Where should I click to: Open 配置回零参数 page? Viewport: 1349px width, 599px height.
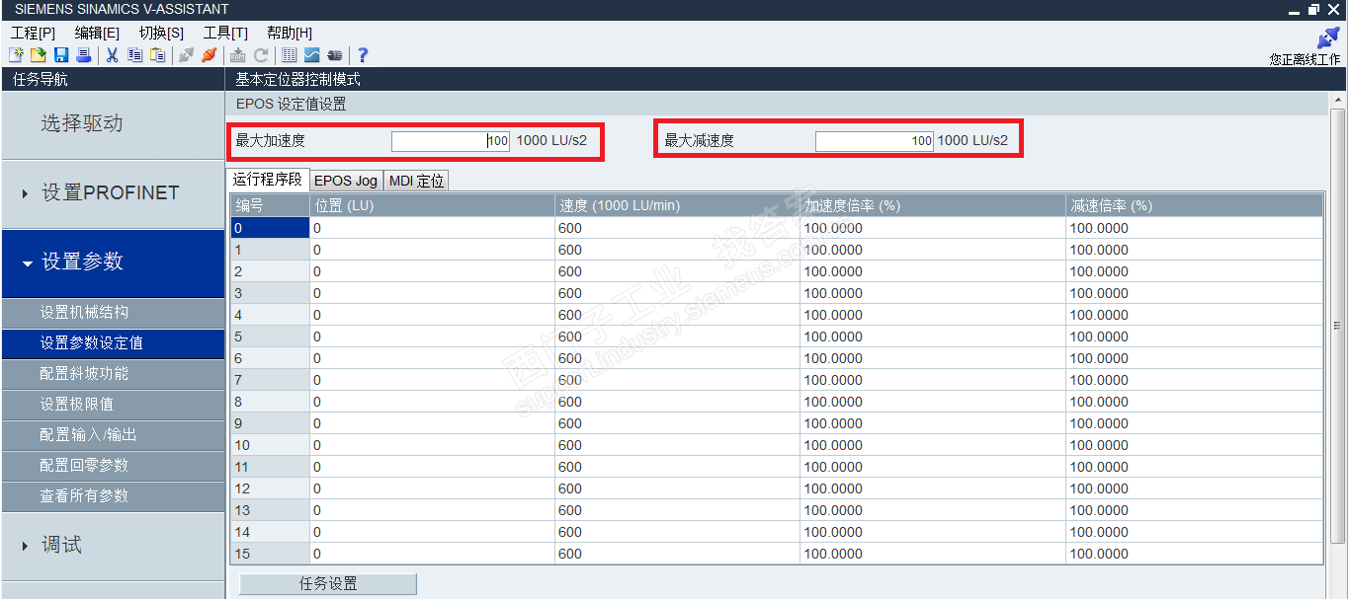113,466
